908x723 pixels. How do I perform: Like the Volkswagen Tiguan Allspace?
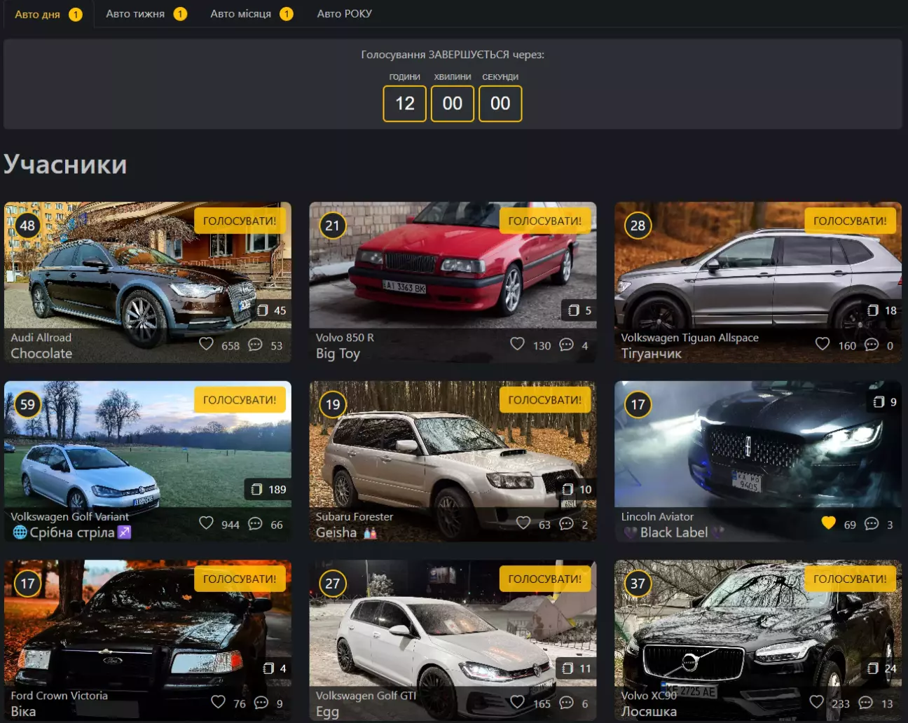pos(823,344)
